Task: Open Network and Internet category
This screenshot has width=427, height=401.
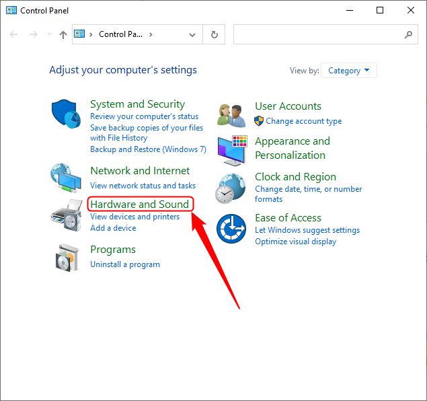Action: point(140,170)
